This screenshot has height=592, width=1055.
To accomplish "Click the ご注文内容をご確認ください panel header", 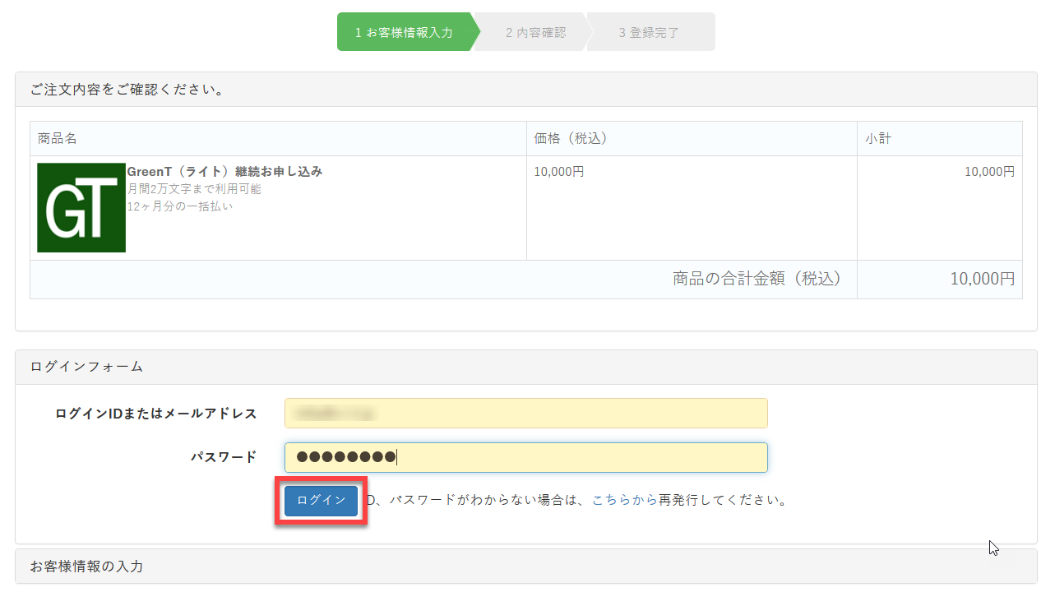I will coord(127,89).
